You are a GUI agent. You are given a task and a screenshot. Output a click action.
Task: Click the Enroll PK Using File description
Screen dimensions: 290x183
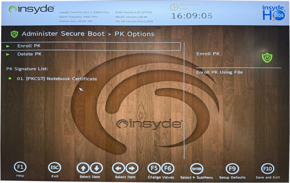tap(220, 72)
